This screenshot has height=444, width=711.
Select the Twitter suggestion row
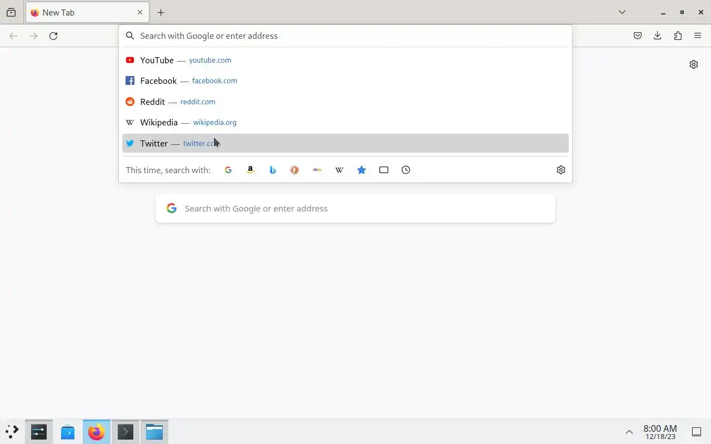pyautogui.click(x=346, y=143)
